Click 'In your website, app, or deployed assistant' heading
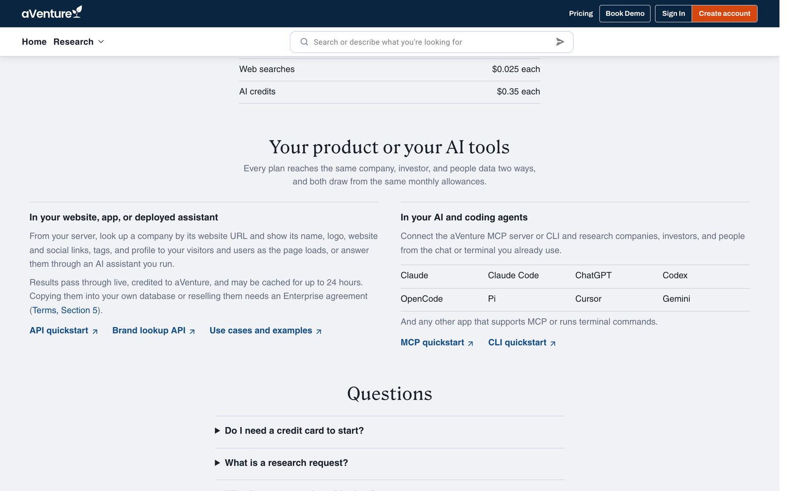The height and width of the screenshot is (491, 786). [x=124, y=218]
